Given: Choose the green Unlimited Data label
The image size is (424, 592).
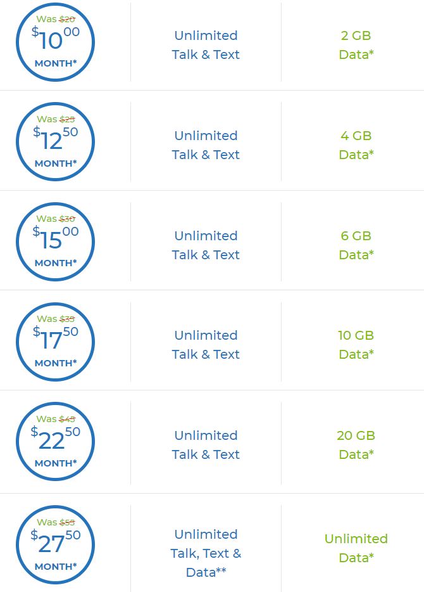Looking at the screenshot, I should (x=356, y=548).
